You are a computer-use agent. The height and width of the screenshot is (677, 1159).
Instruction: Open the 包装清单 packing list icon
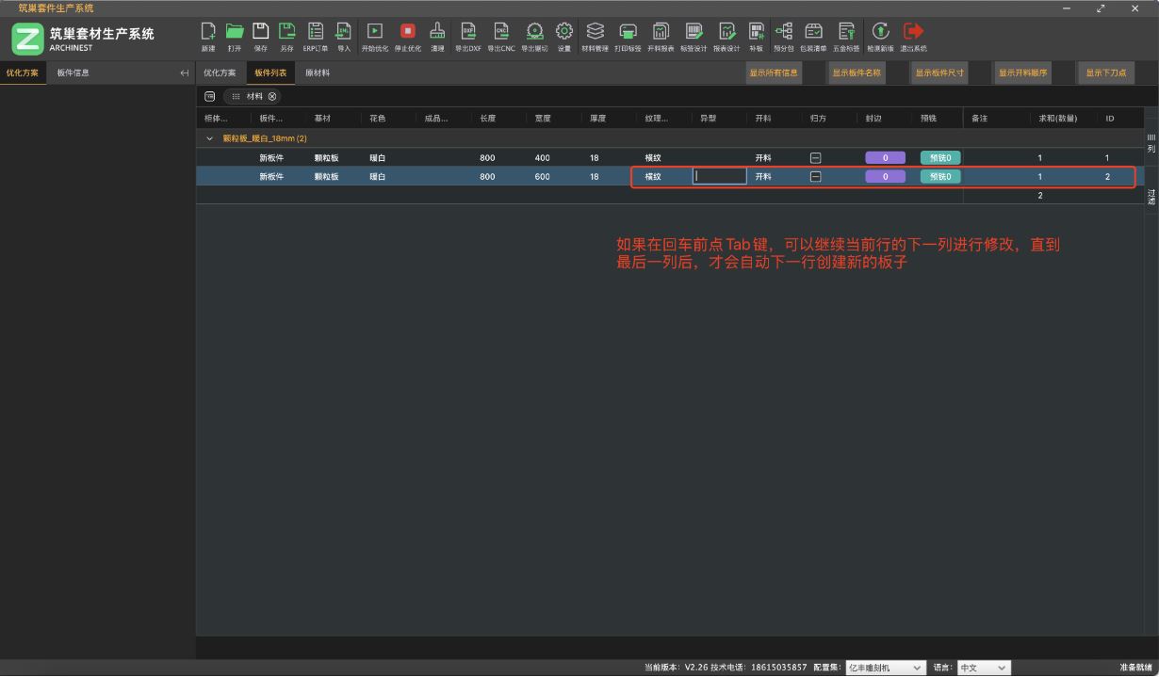click(812, 33)
